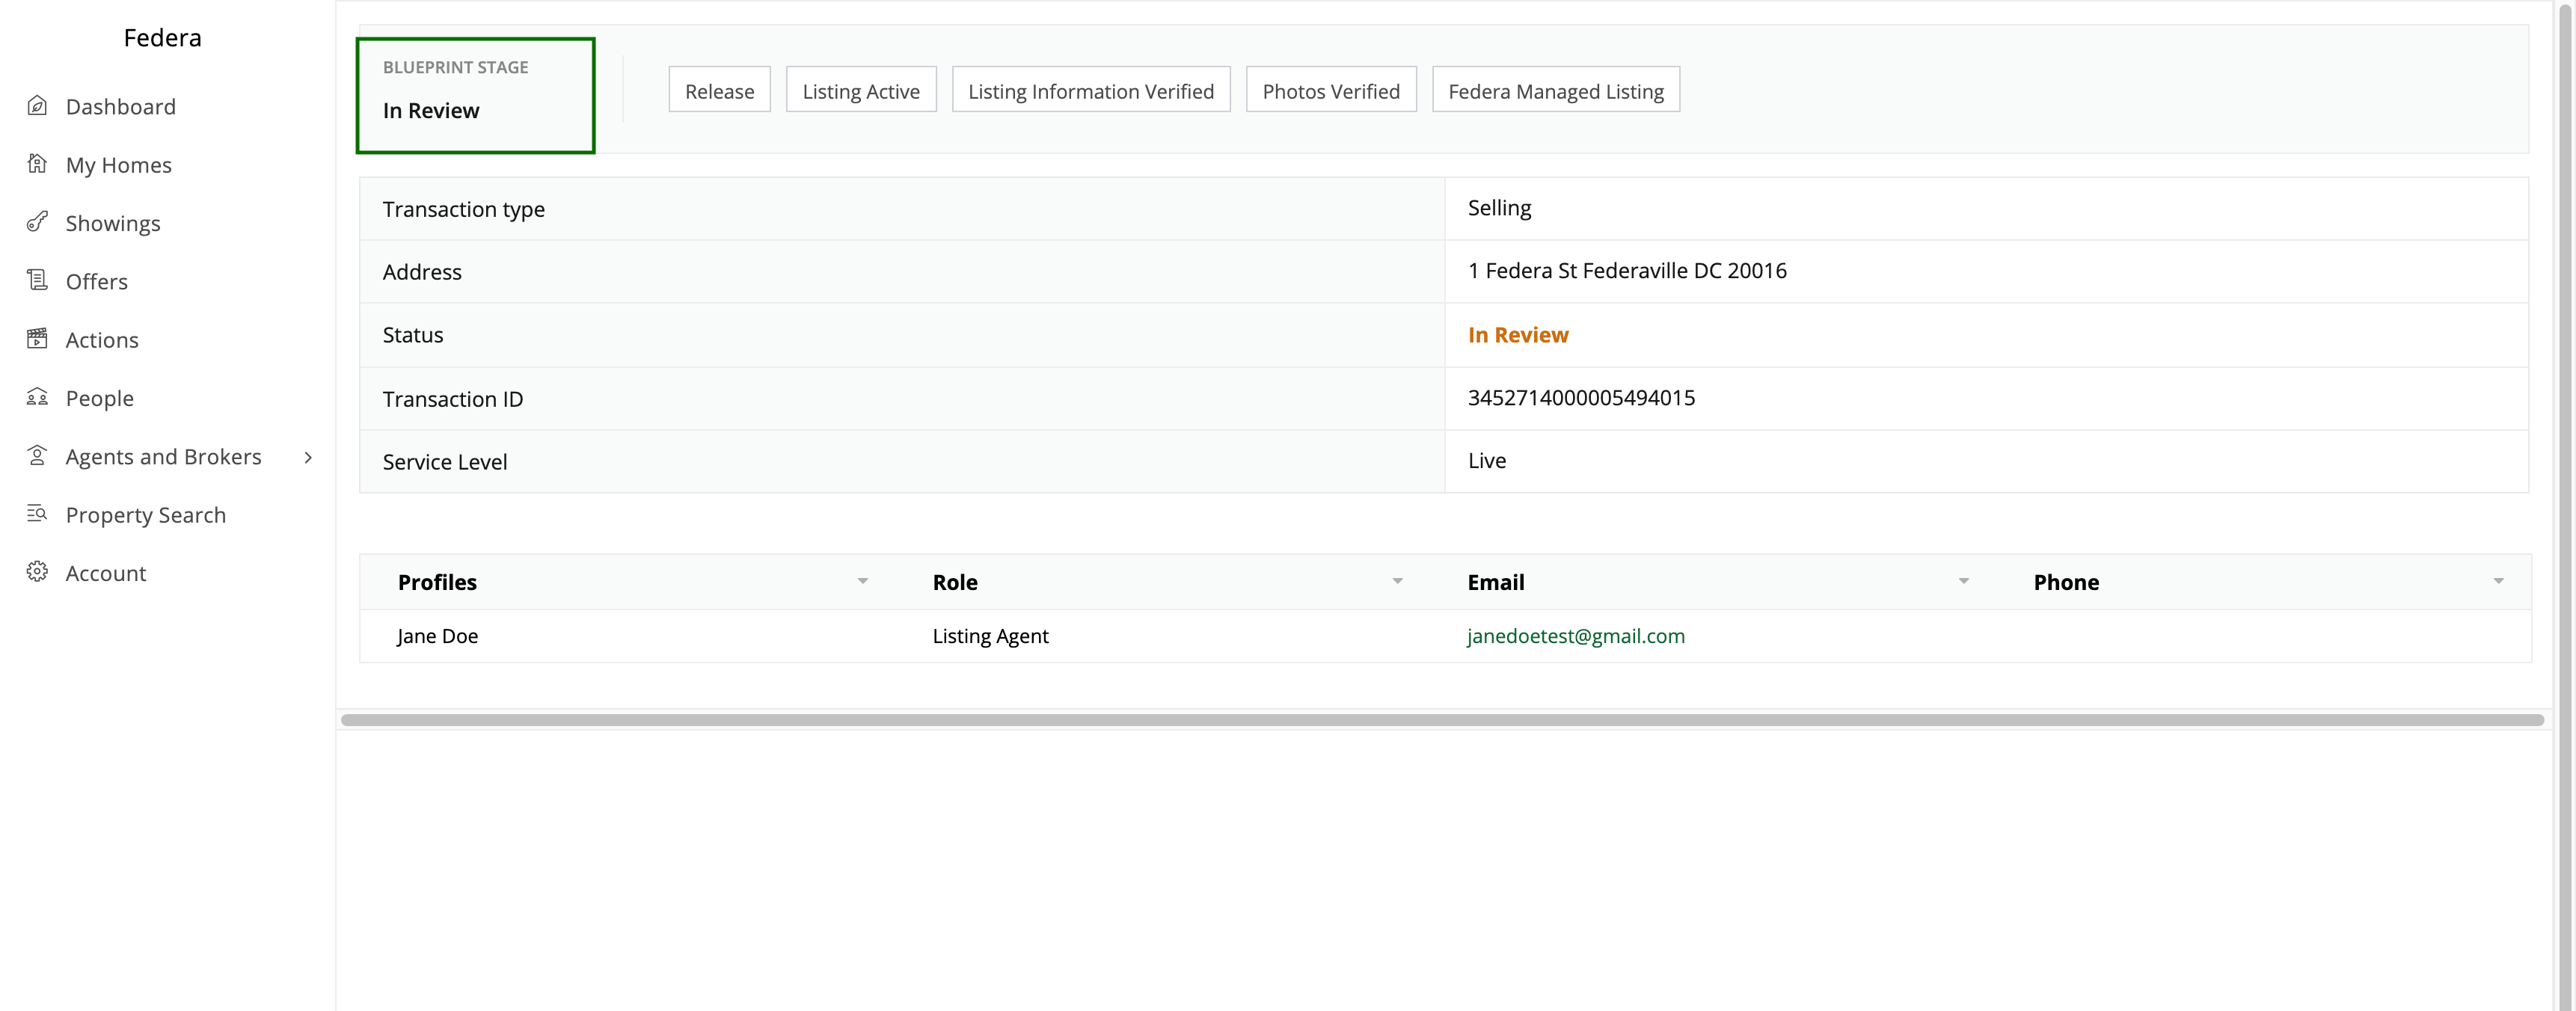Click the orange In Review status value
Viewport: 2576px width, 1011px height.
tap(1518, 335)
